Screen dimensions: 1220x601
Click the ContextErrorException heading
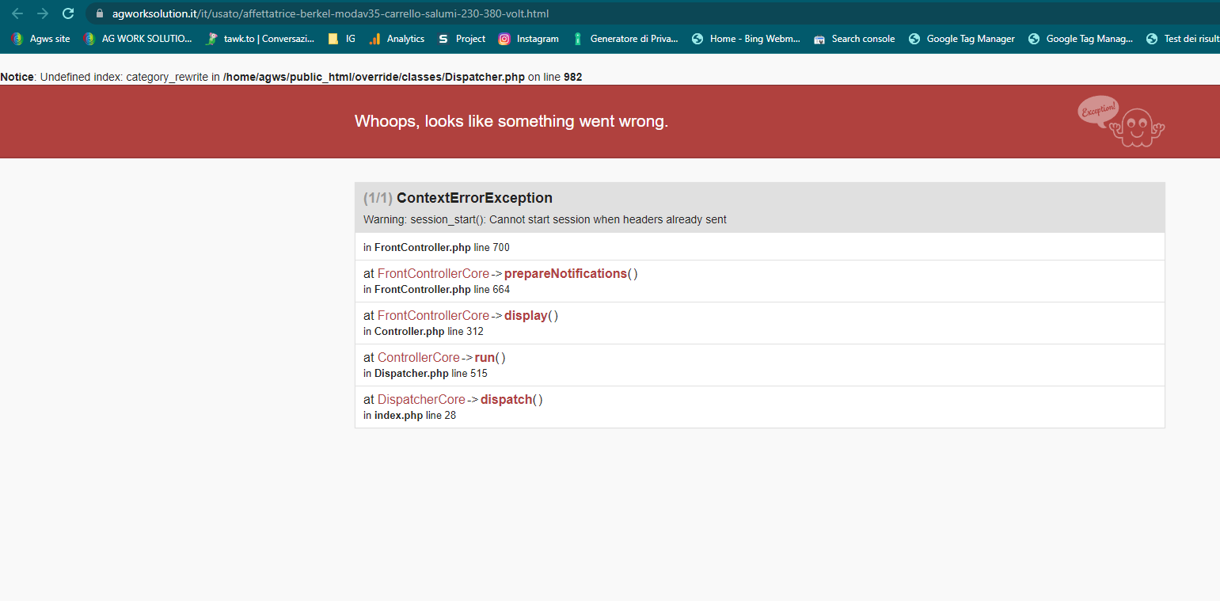pyautogui.click(x=474, y=198)
